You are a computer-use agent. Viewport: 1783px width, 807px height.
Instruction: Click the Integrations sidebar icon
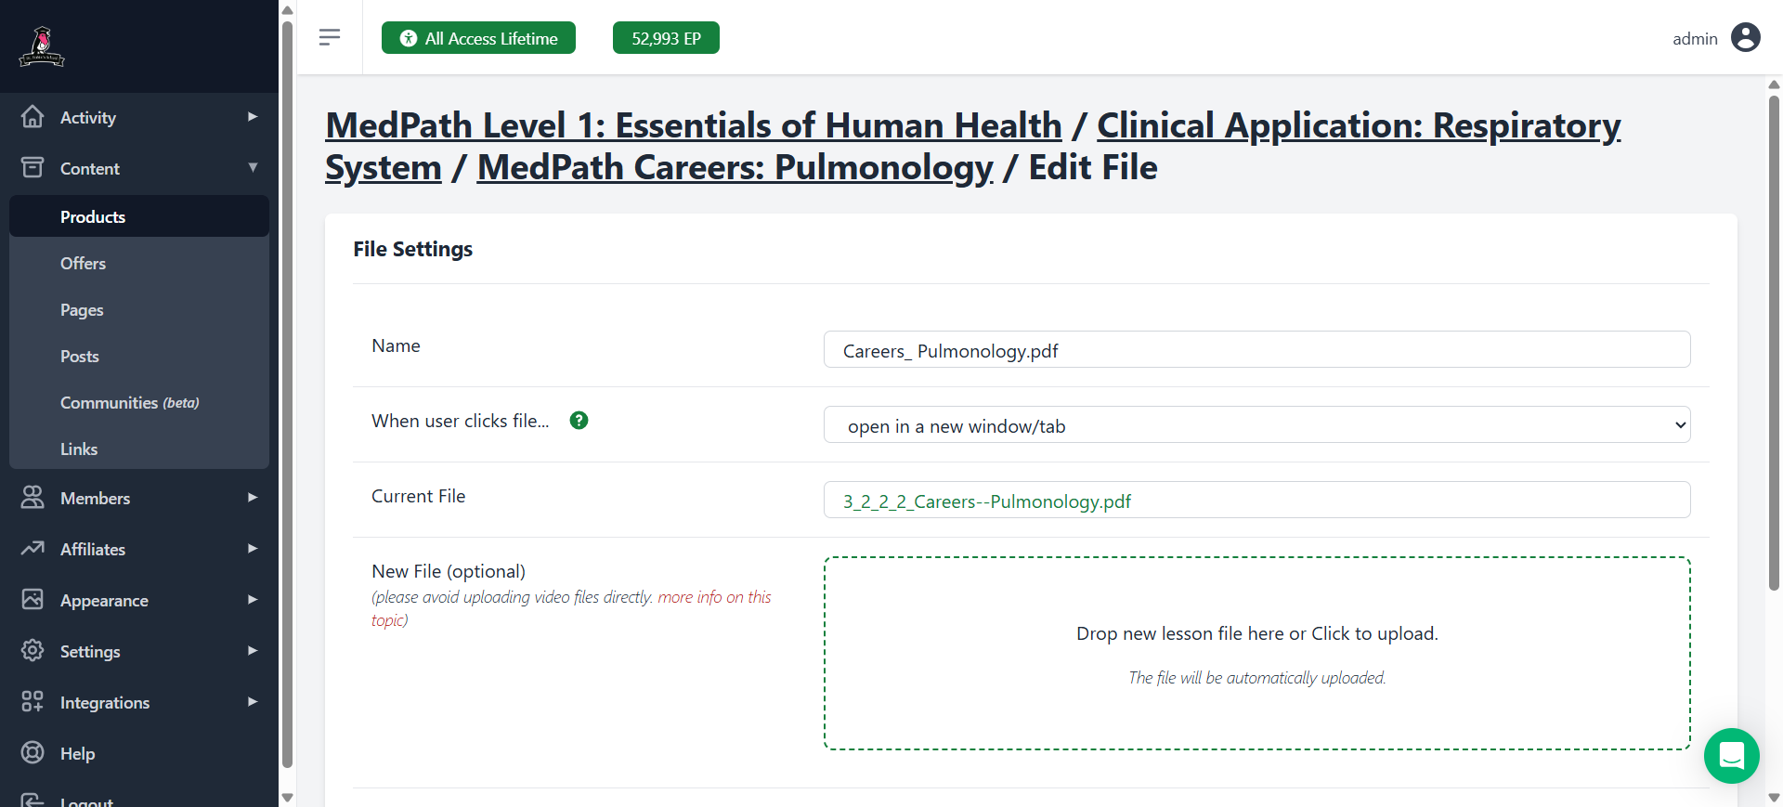[32, 702]
